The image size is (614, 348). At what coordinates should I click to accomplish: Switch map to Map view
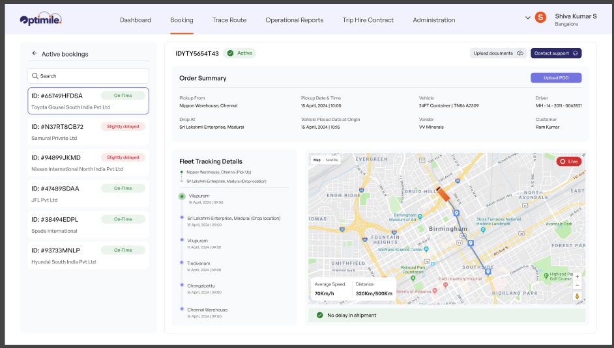click(x=317, y=160)
